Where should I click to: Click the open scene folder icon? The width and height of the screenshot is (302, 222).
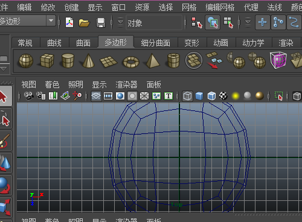point(84,23)
